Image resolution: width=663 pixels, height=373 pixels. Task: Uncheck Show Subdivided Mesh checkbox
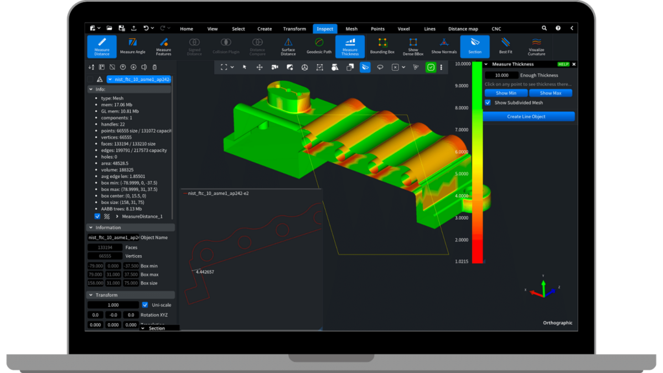pyautogui.click(x=488, y=102)
